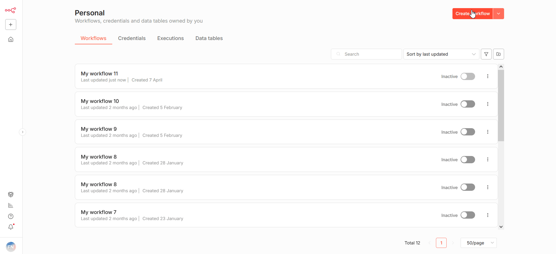The image size is (556, 254).
Task: Open the 50/page page size dropdown
Action: (x=479, y=243)
